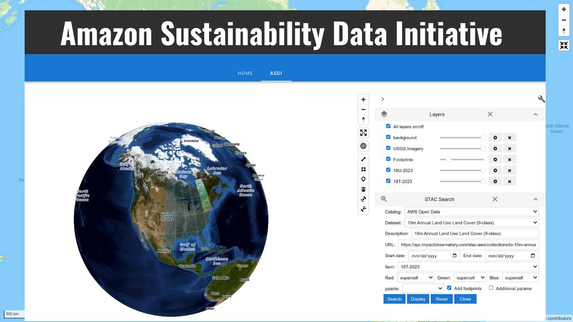The width and height of the screenshot is (573, 322).
Task: Click the STAC Search magnifier icon
Action: pyautogui.click(x=384, y=199)
